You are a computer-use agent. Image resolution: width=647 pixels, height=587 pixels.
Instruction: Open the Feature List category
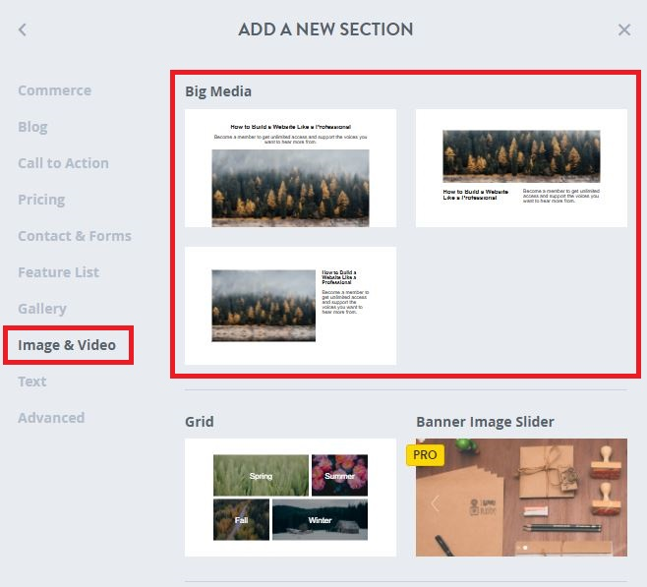[58, 272]
